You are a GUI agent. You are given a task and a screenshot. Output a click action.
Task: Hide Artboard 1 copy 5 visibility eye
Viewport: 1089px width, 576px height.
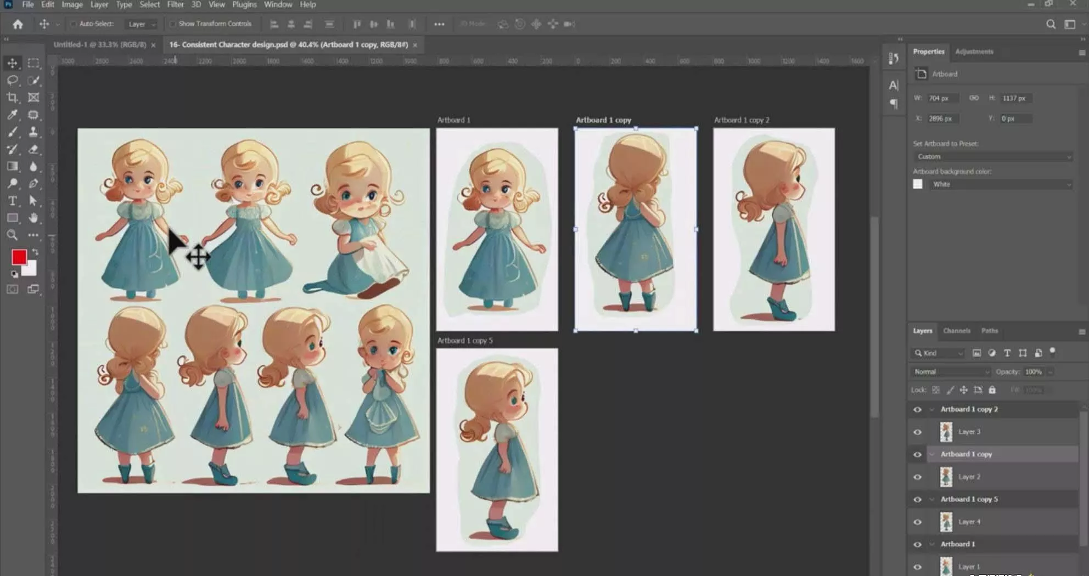(917, 499)
